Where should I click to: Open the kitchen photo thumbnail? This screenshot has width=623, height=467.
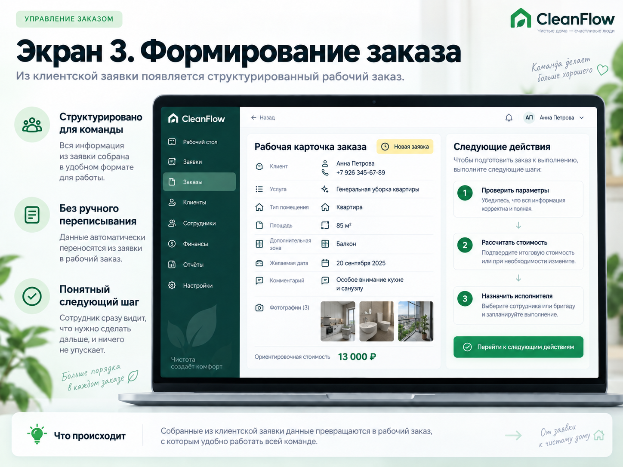(x=338, y=321)
